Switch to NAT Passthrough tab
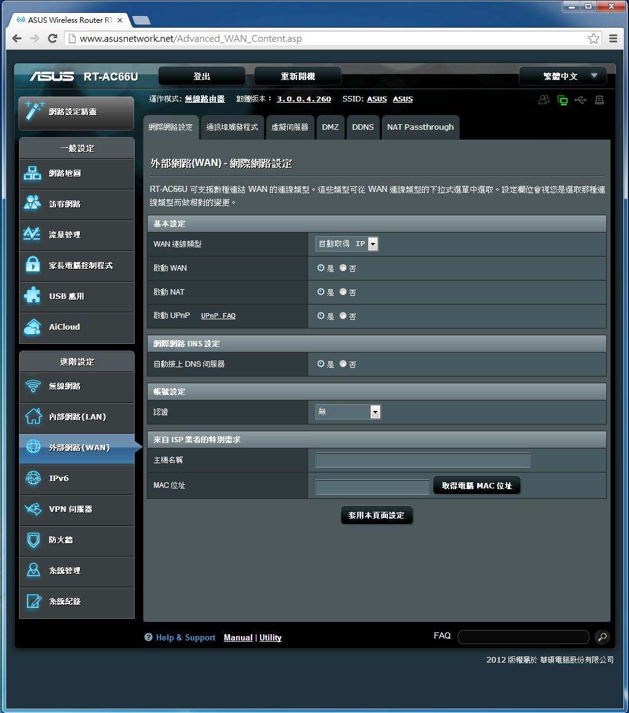629x713 pixels. [x=420, y=127]
